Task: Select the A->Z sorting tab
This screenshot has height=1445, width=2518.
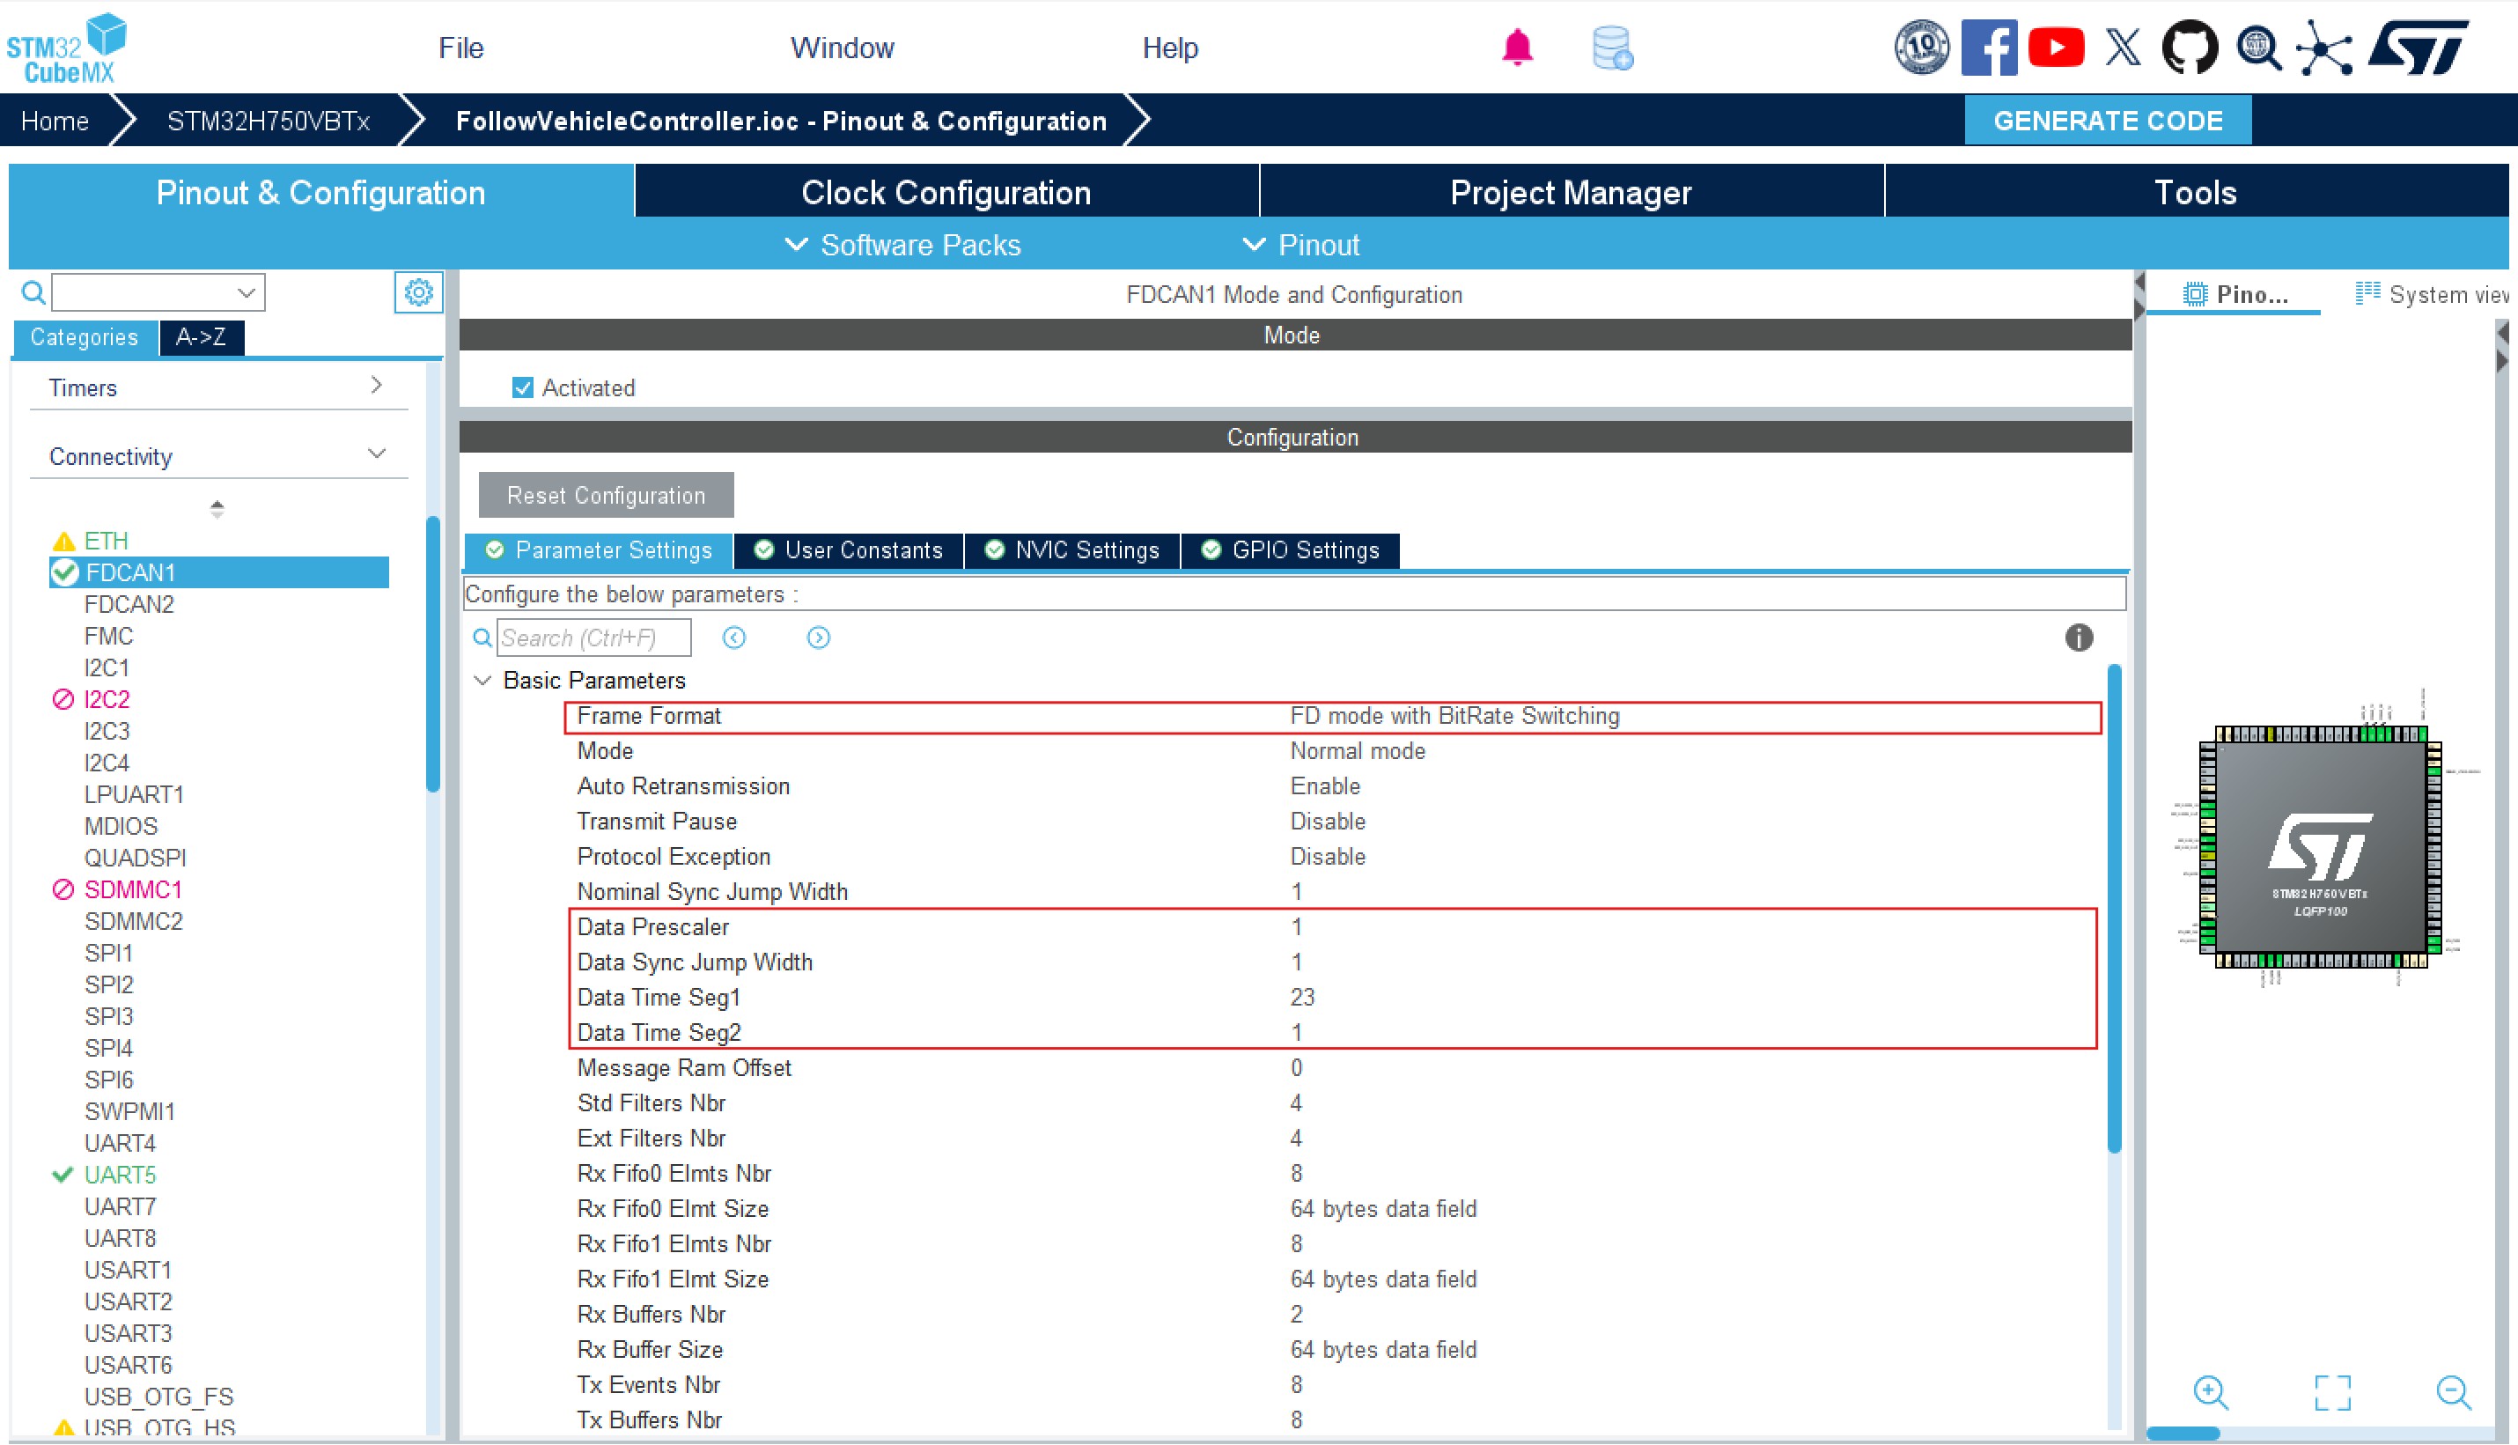Action: point(201,336)
